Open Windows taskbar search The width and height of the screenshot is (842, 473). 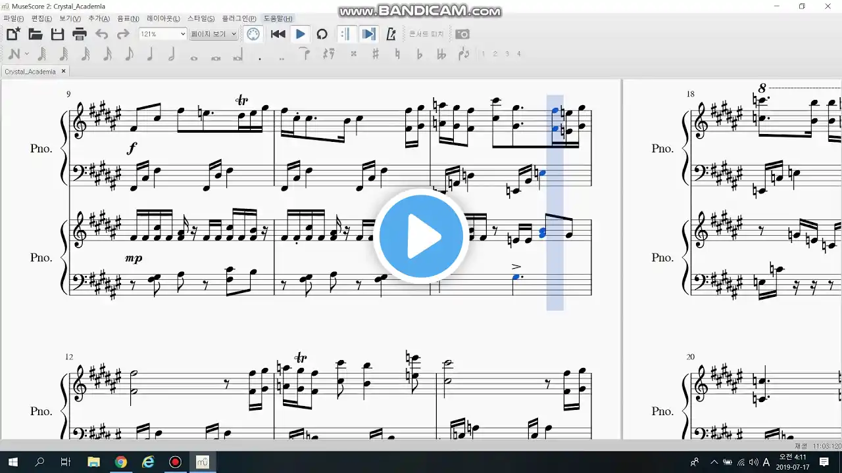39,462
